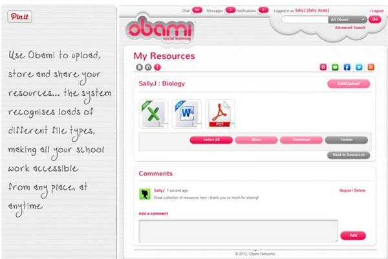
Task: Click the Advanced Search link
Action: tap(350, 28)
